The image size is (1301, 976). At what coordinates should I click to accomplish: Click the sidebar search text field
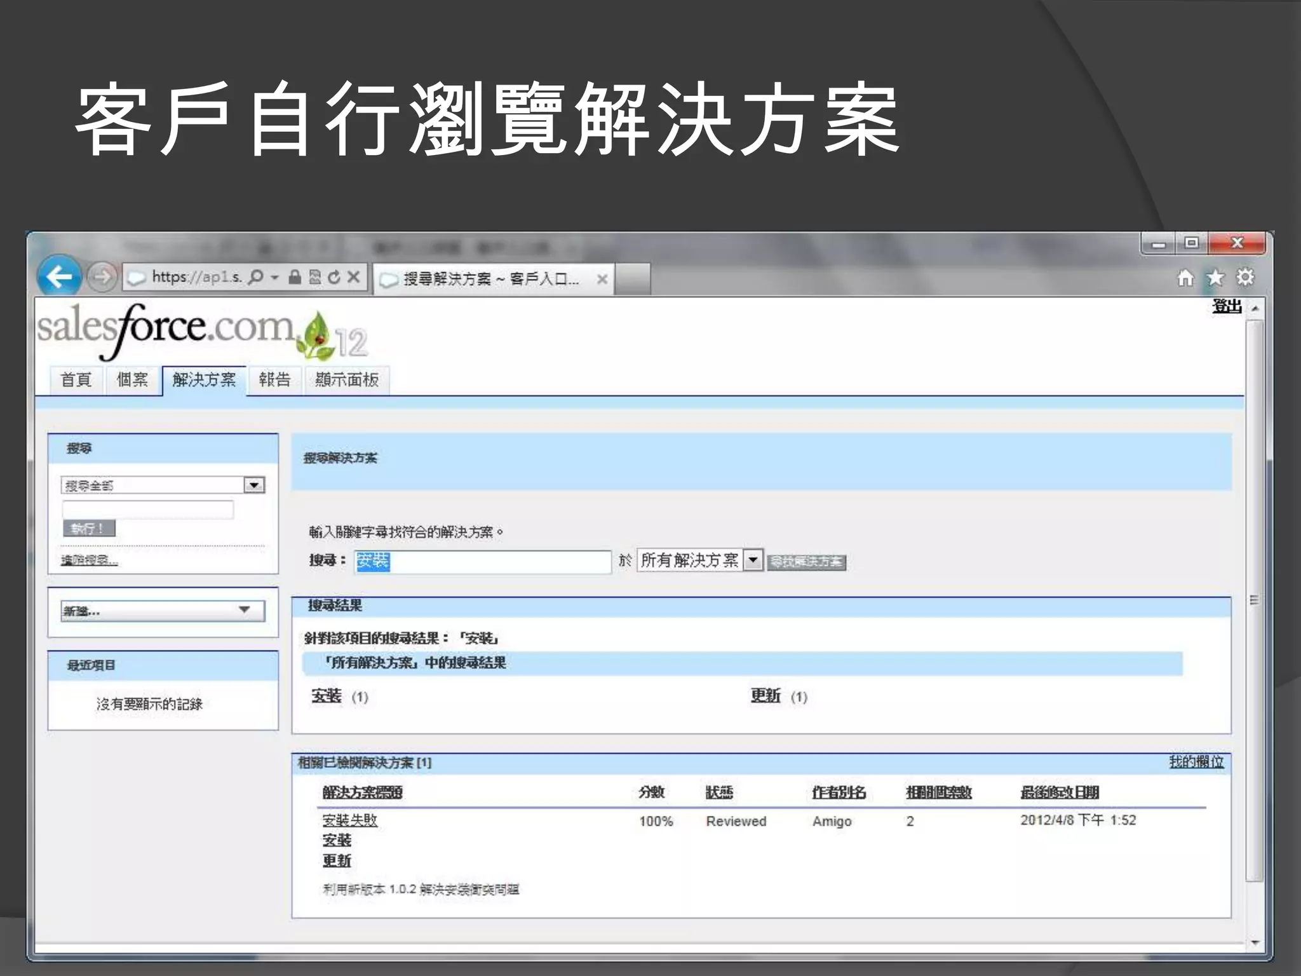[x=148, y=510]
